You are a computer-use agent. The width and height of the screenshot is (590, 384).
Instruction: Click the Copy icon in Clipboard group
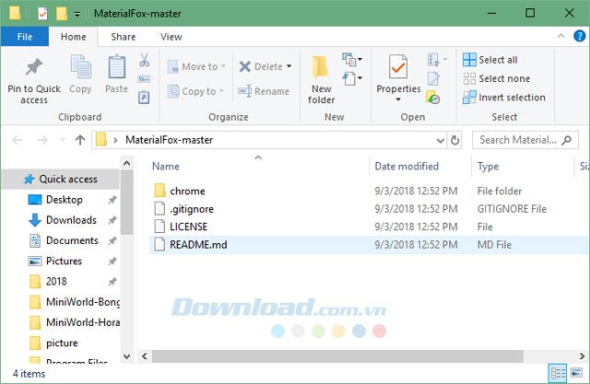[80, 67]
